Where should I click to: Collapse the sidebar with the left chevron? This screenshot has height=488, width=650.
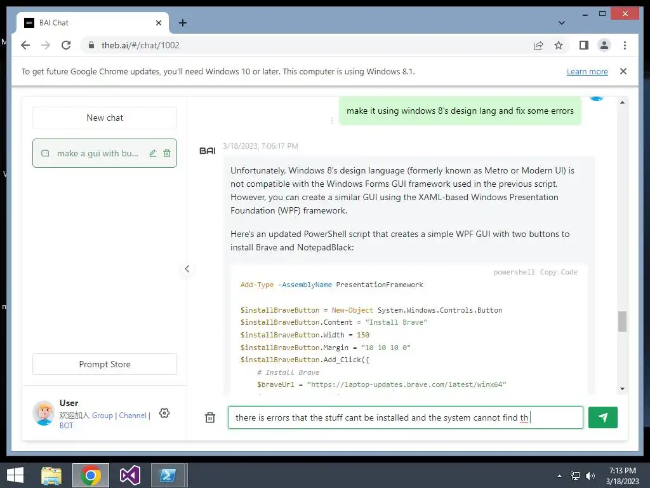tap(187, 269)
